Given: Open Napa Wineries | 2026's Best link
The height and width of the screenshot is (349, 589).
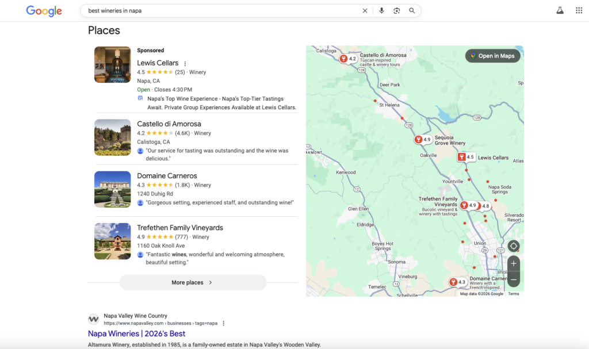Looking at the screenshot, I should coord(136,333).
